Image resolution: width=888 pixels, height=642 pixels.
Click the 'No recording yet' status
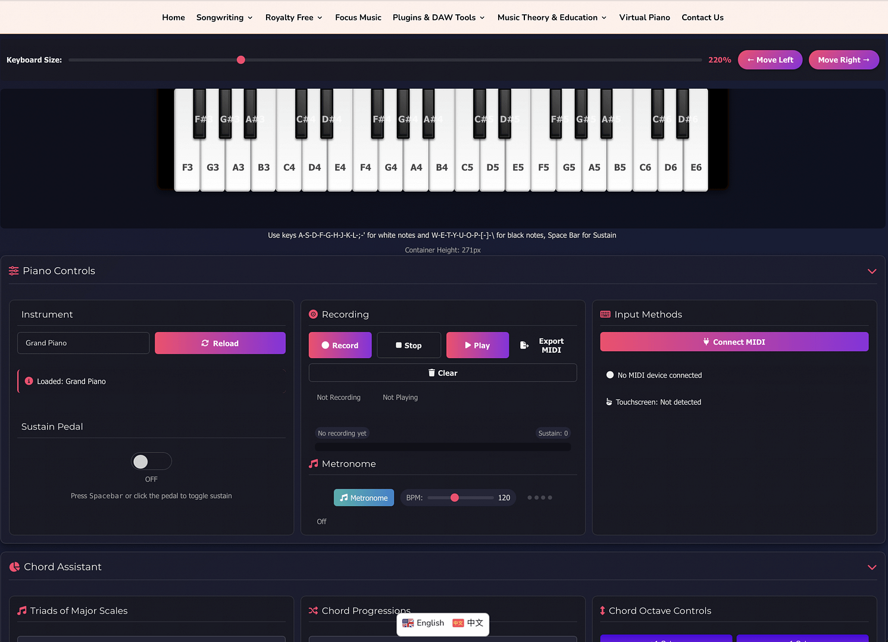pyautogui.click(x=342, y=433)
